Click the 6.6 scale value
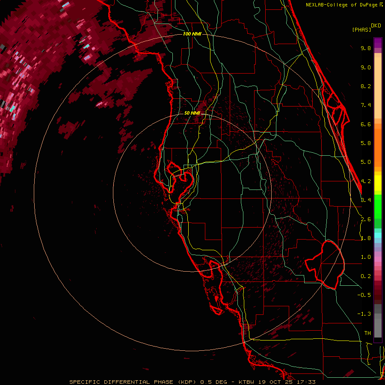 pyautogui.click(x=366, y=124)
